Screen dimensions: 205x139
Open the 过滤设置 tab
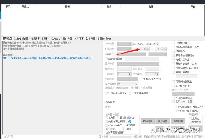click(x=35, y=39)
